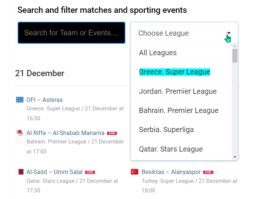
Task: Click the LIVE badge next to Besiktas – Alanyaspor
Action: tap(208, 172)
